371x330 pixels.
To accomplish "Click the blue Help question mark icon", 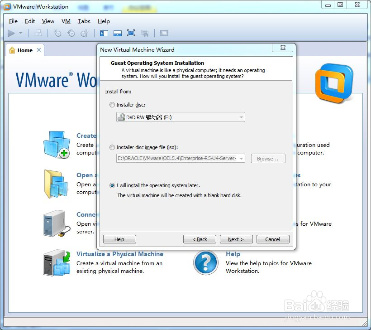I will [x=205, y=262].
